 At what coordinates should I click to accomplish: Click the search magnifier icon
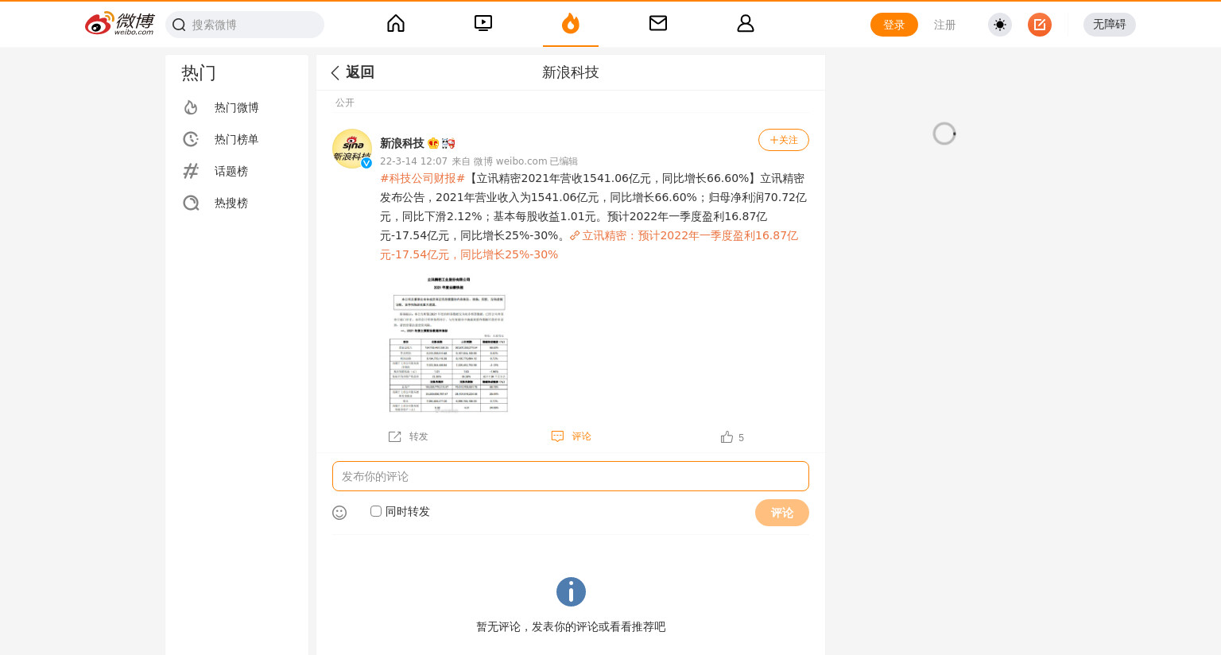179,25
